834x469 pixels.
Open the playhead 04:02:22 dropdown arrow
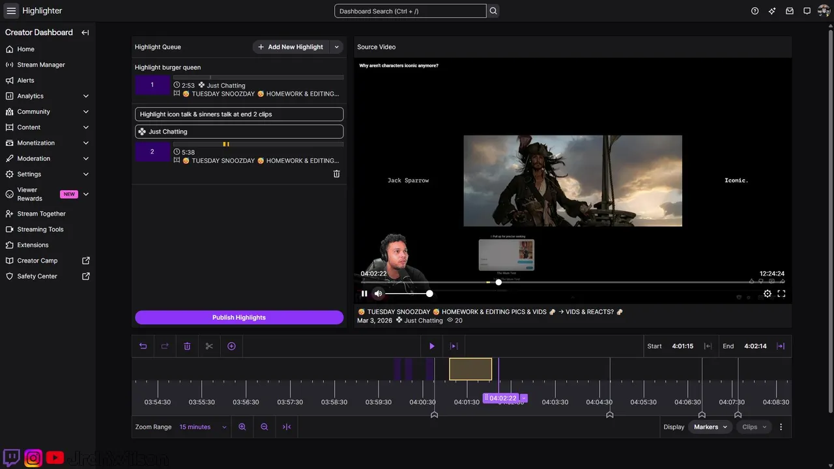pos(524,398)
